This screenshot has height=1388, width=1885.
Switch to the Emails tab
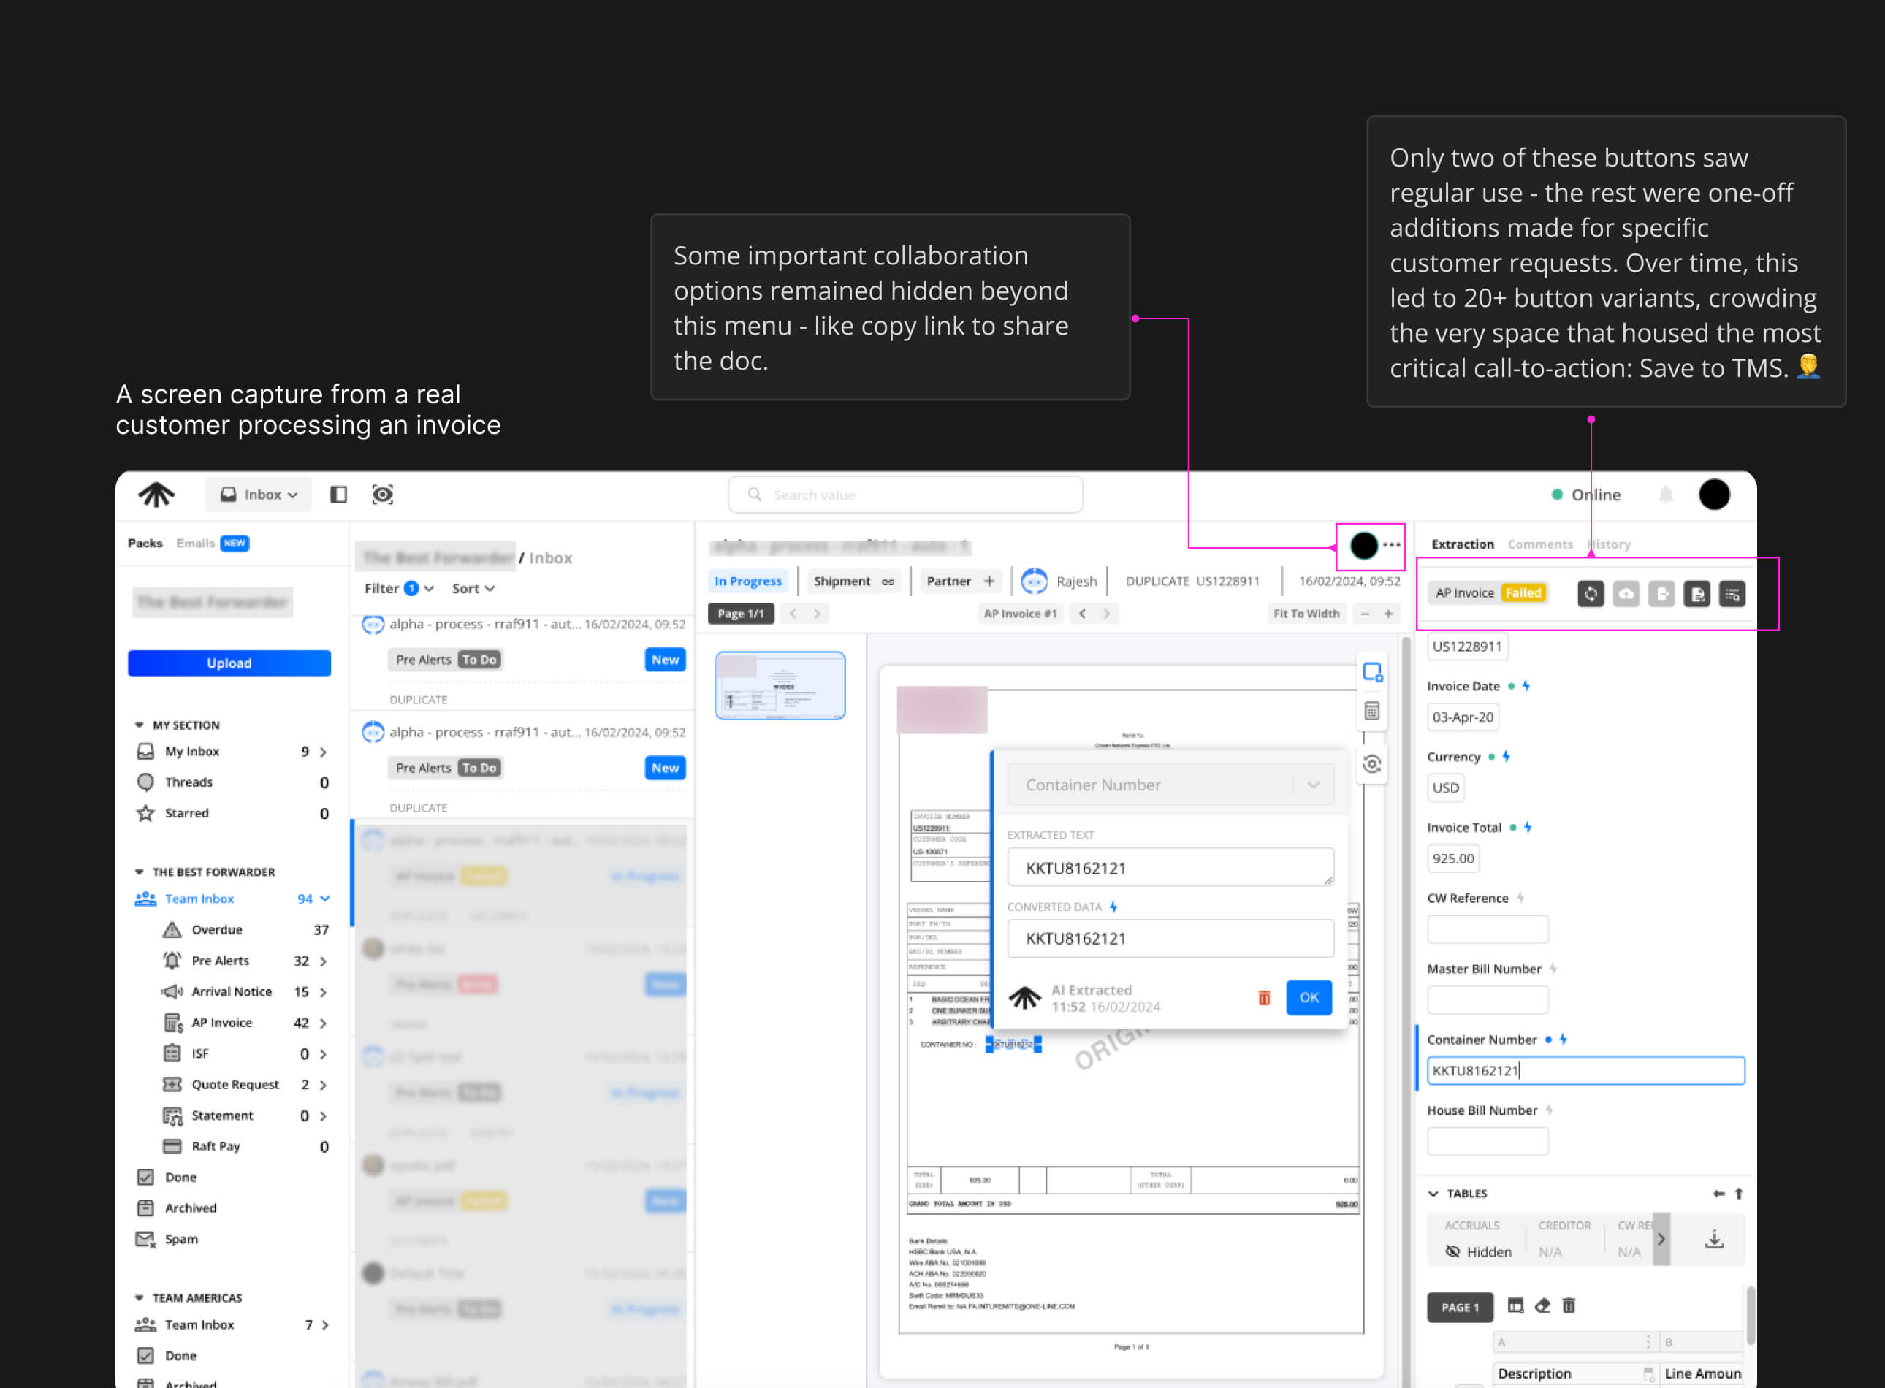coord(196,543)
